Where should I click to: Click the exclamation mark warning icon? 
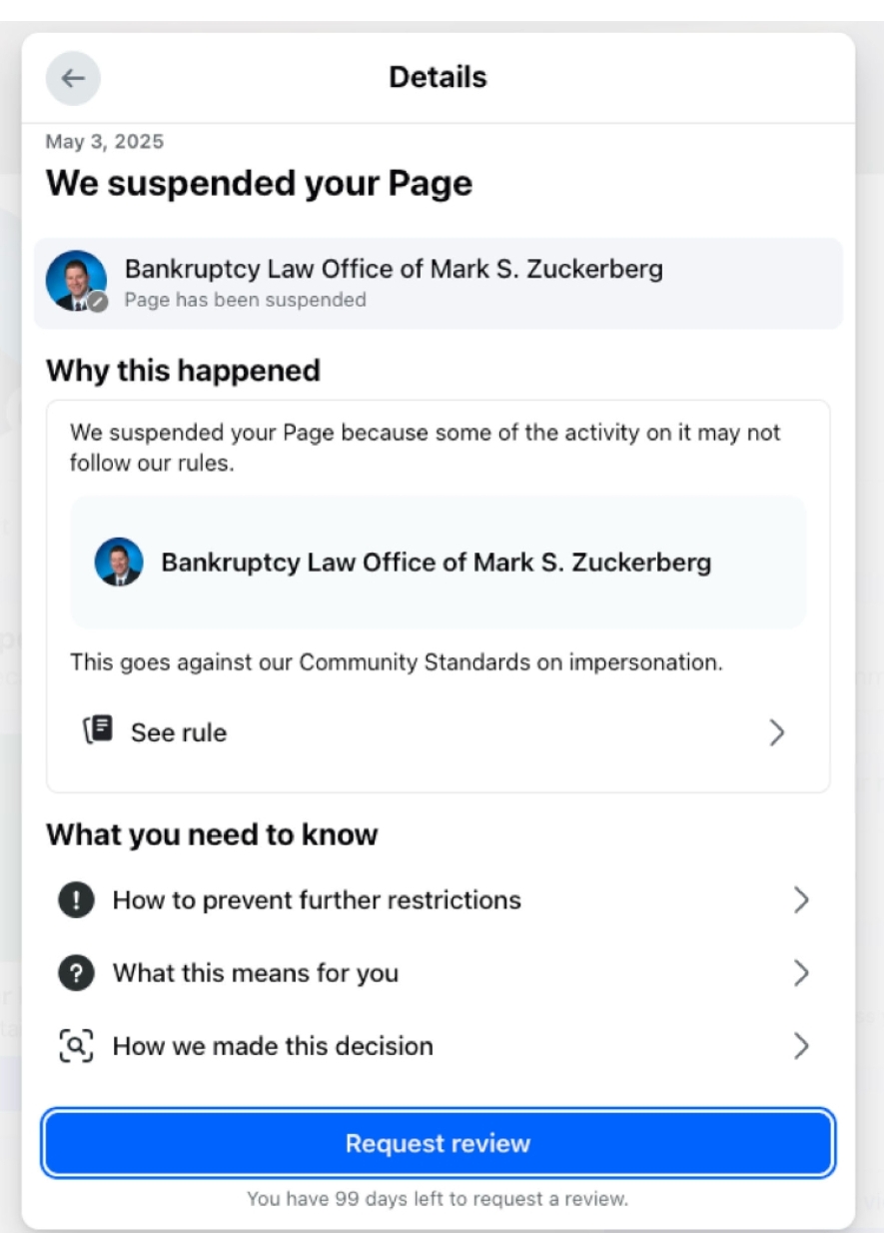[76, 900]
